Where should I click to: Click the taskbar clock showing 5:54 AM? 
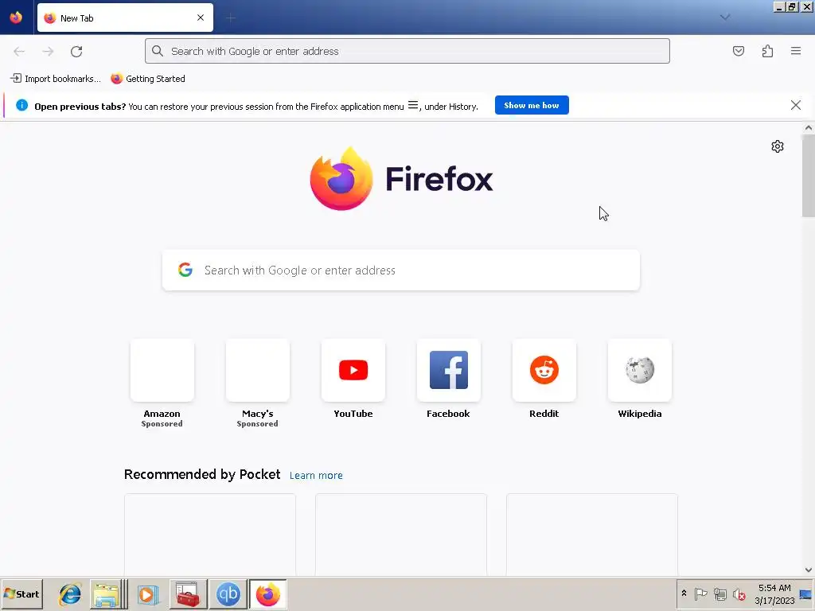(x=774, y=593)
